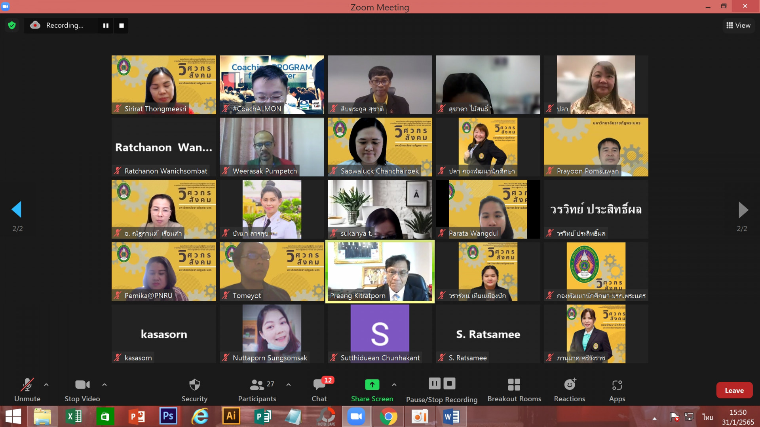Open audio options arrow next to Unmute
The height and width of the screenshot is (427, 760).
click(x=46, y=385)
